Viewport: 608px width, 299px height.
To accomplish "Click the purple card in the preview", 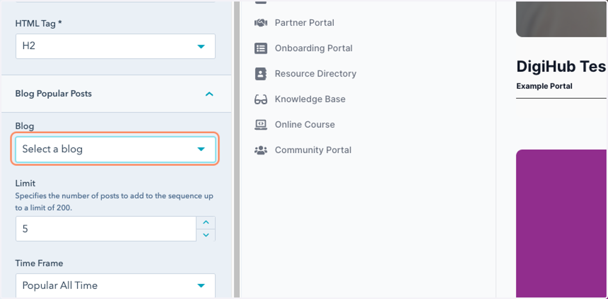I will [x=561, y=223].
